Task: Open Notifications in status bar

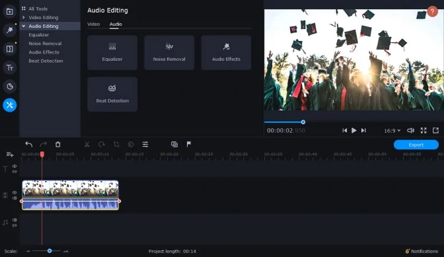Action: pyautogui.click(x=422, y=251)
